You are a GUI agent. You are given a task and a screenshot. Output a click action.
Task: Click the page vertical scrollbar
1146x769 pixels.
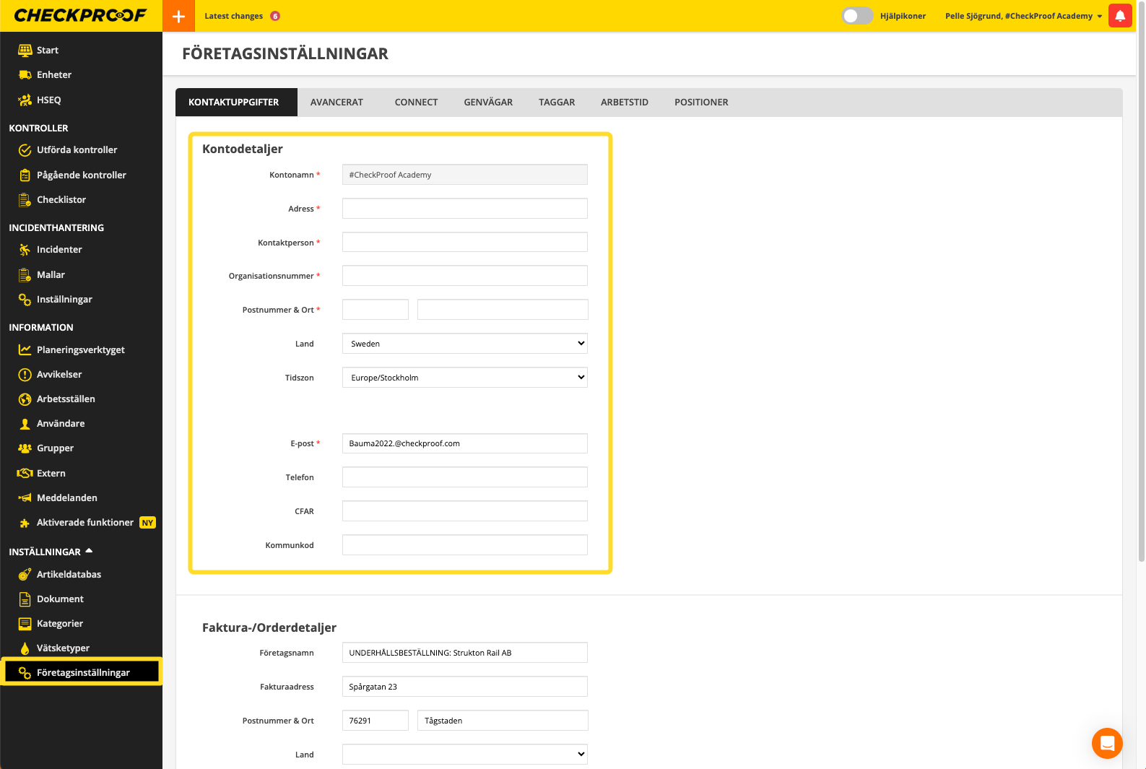(1140, 289)
